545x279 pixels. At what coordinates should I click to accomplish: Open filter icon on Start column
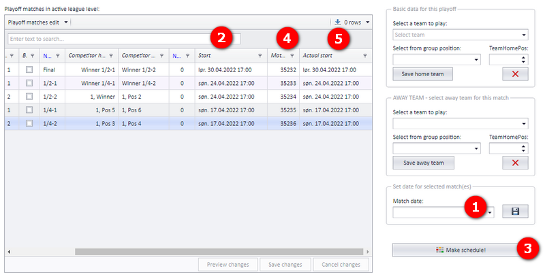pos(260,56)
